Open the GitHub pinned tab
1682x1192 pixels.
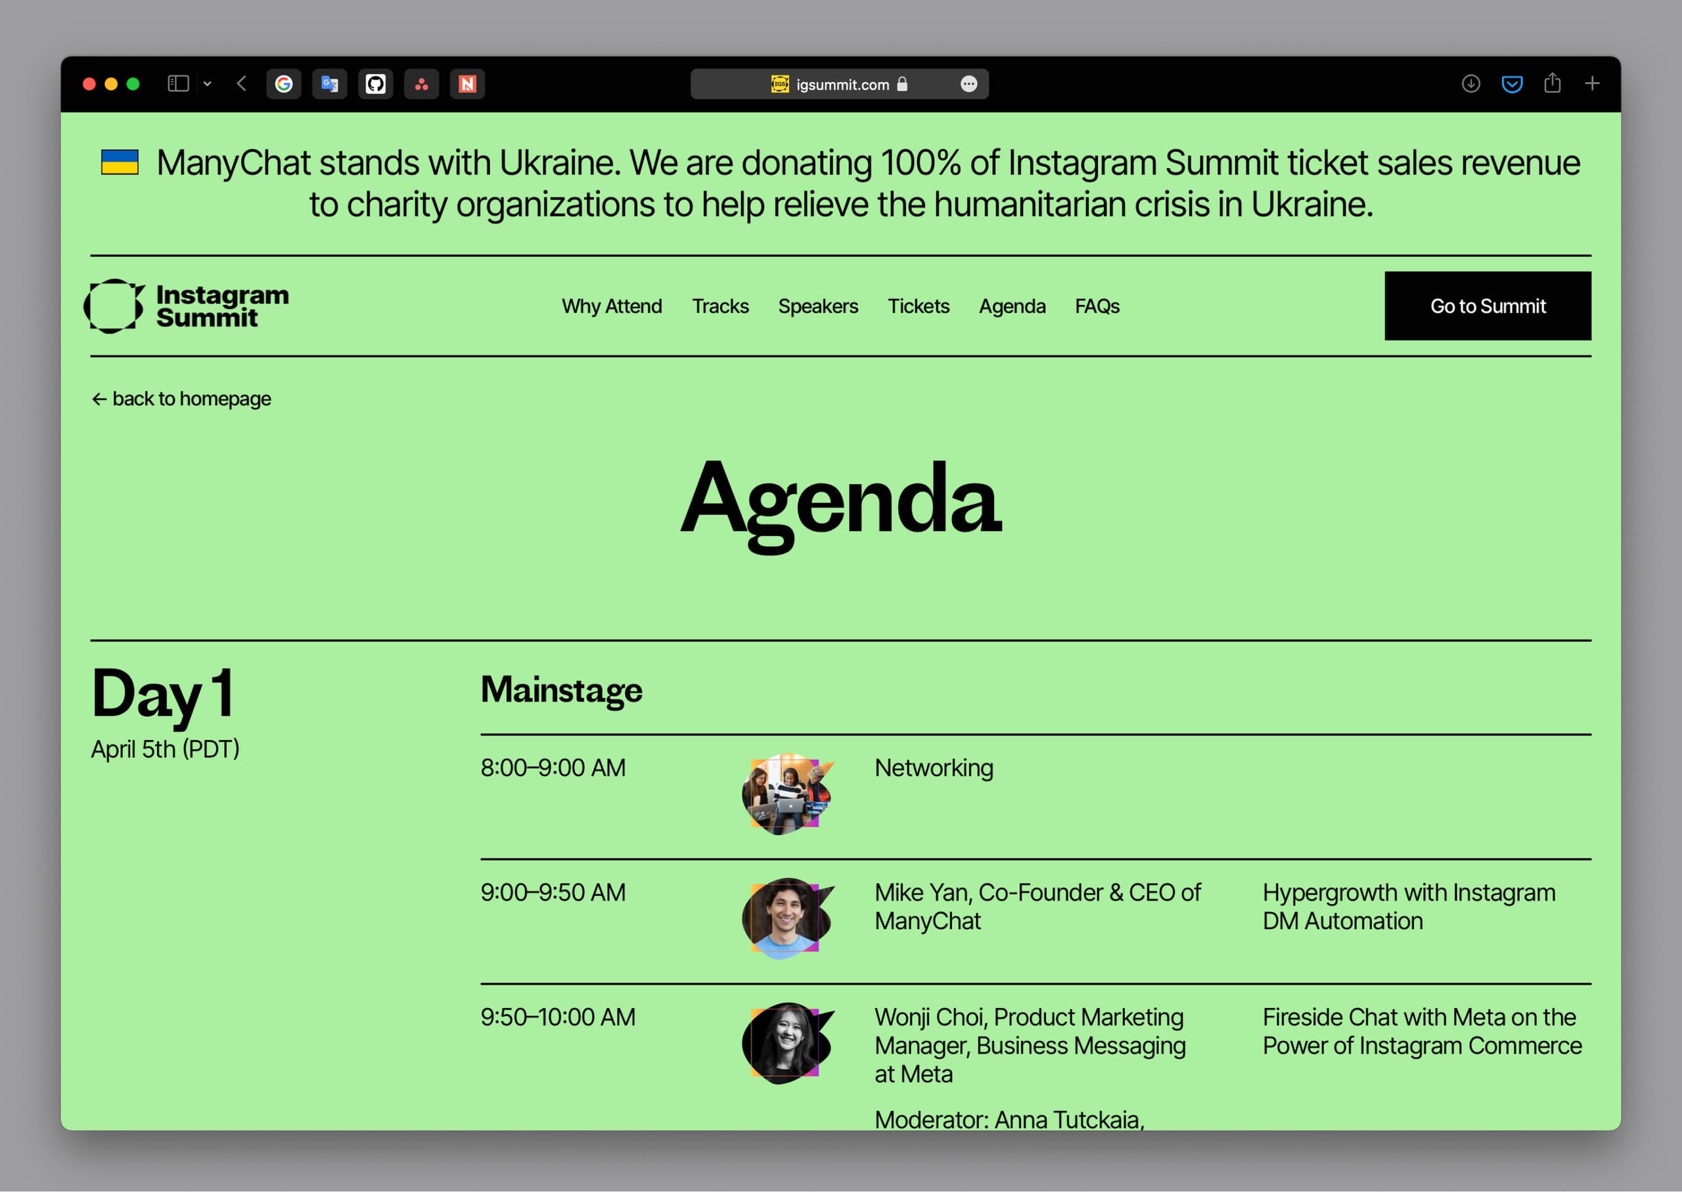(x=376, y=83)
